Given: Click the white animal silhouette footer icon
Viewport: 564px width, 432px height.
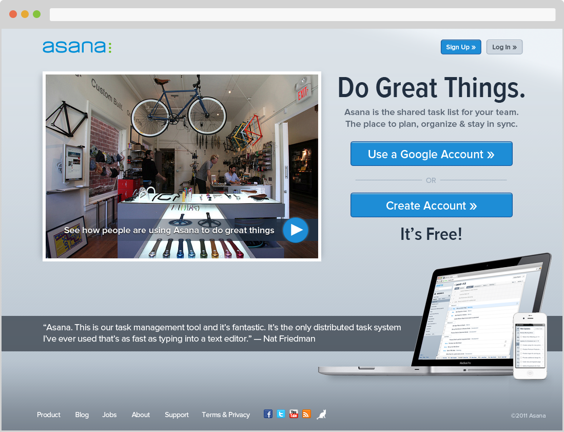Looking at the screenshot, I should coord(321,415).
